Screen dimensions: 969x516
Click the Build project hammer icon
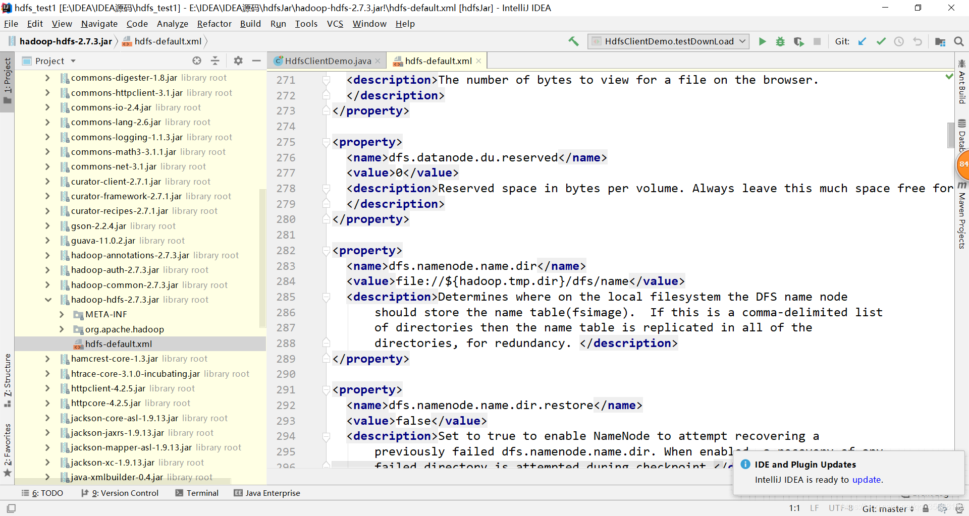573,41
